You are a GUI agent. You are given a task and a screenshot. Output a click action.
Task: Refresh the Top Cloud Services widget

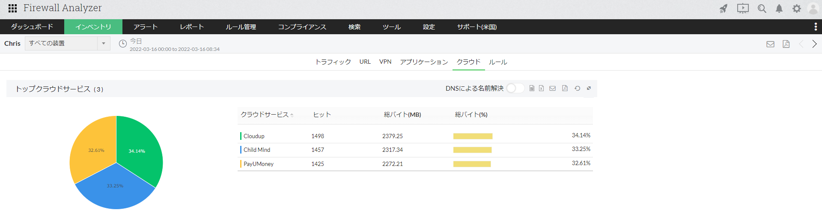577,88
